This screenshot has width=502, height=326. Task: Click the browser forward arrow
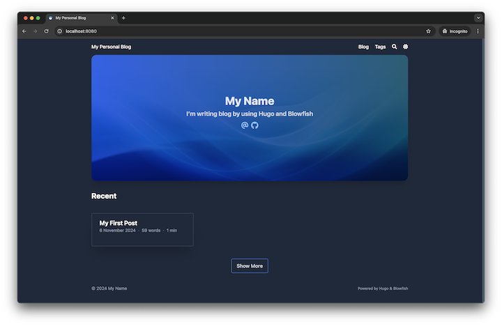pyautogui.click(x=36, y=31)
